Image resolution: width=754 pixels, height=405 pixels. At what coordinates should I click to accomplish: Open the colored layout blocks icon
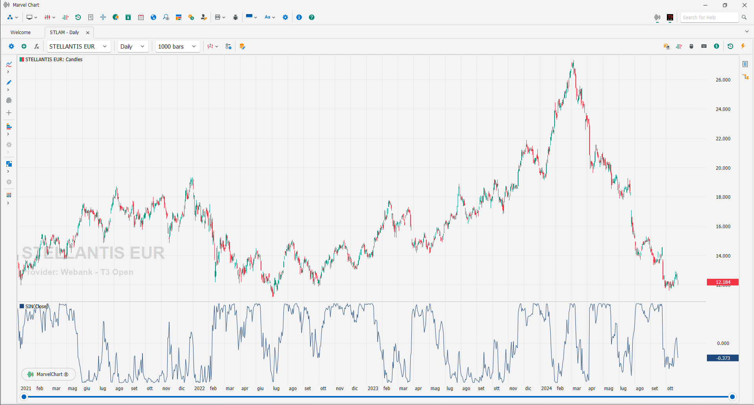click(179, 17)
